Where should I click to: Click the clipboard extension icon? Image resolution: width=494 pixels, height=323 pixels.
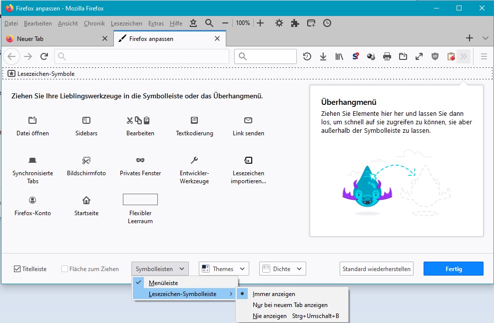pyautogui.click(x=451, y=56)
